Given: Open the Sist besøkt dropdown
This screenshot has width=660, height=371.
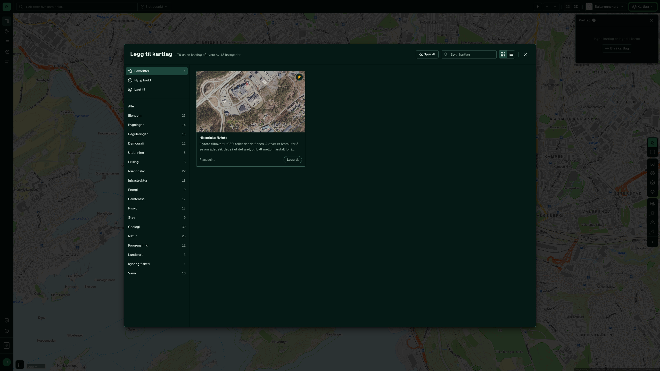Looking at the screenshot, I should point(154,7).
